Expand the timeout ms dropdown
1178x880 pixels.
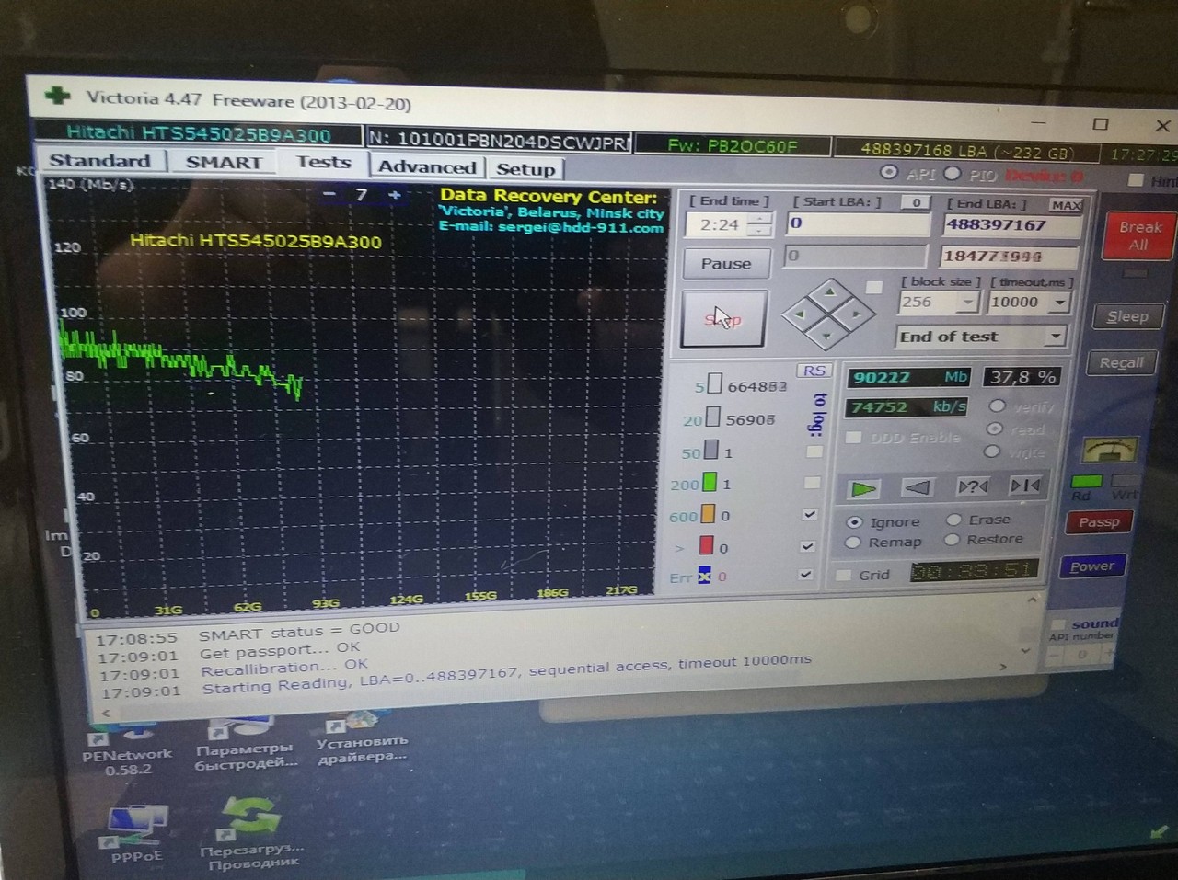(1059, 303)
